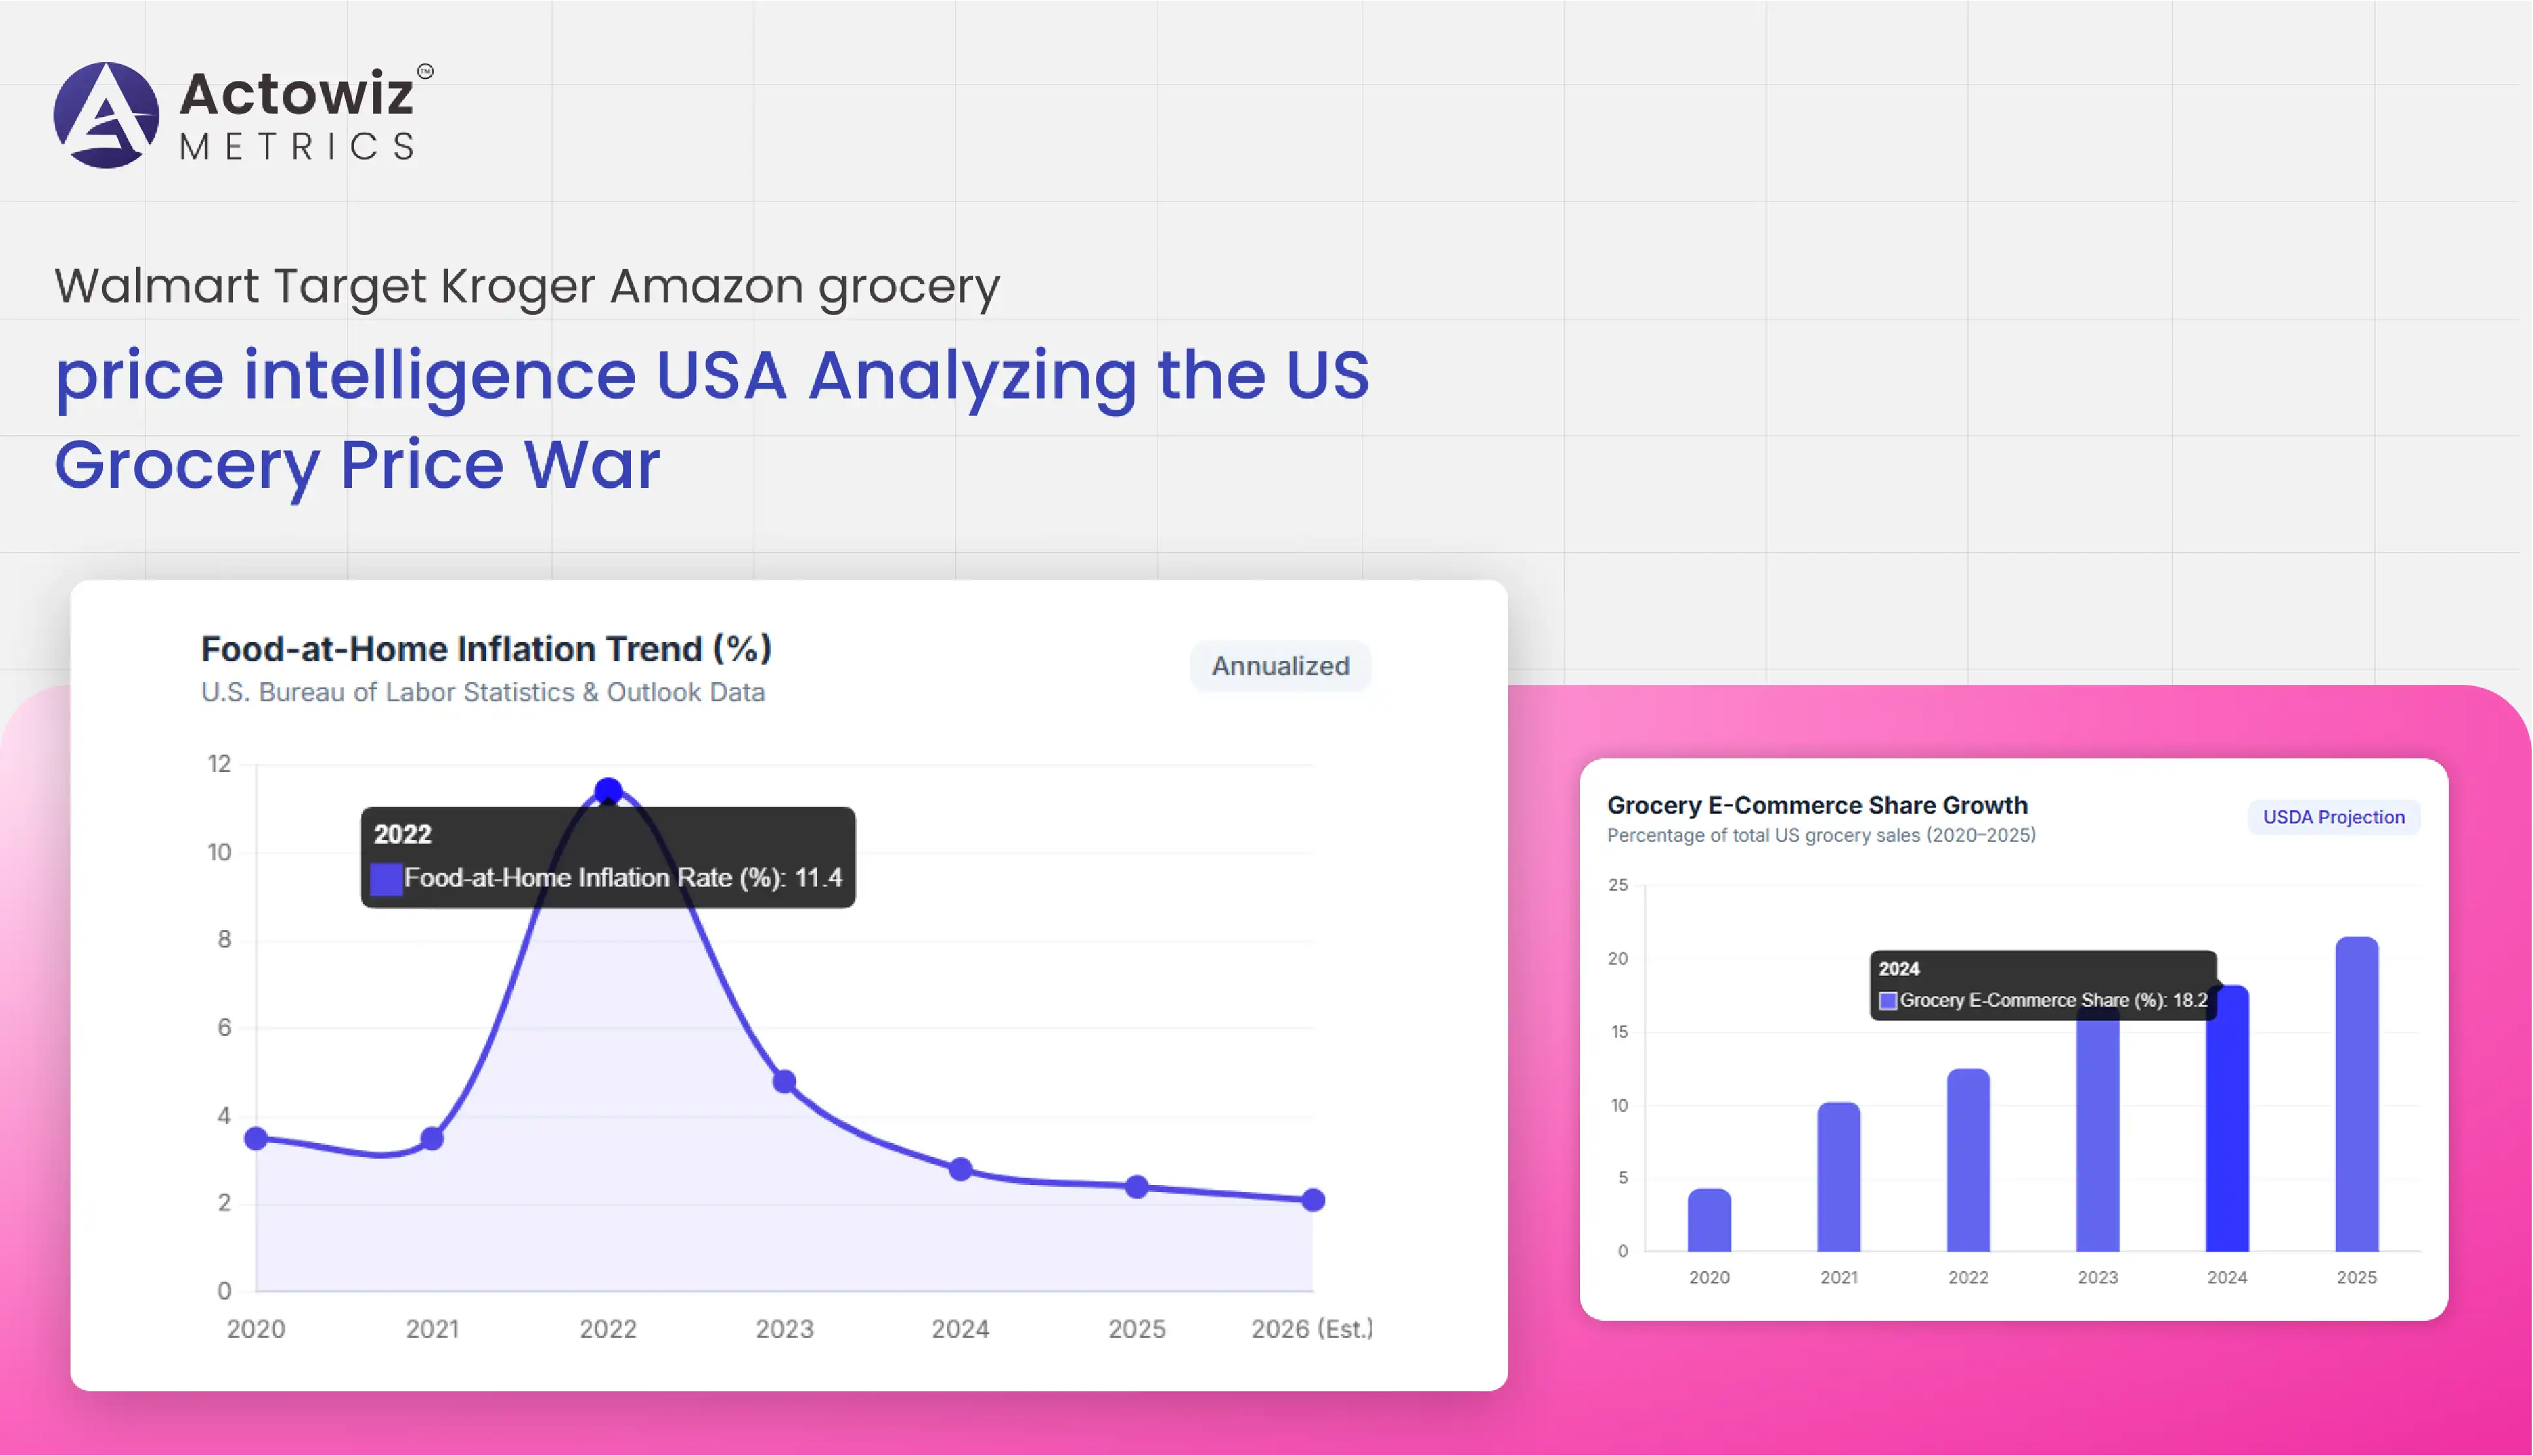Viewport: 2533px width, 1456px height.
Task: Click the USDA Projection badge
Action: coord(2333,817)
